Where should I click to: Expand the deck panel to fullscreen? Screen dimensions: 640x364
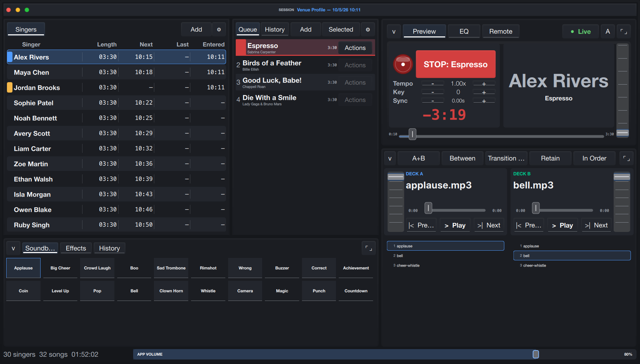tap(626, 158)
